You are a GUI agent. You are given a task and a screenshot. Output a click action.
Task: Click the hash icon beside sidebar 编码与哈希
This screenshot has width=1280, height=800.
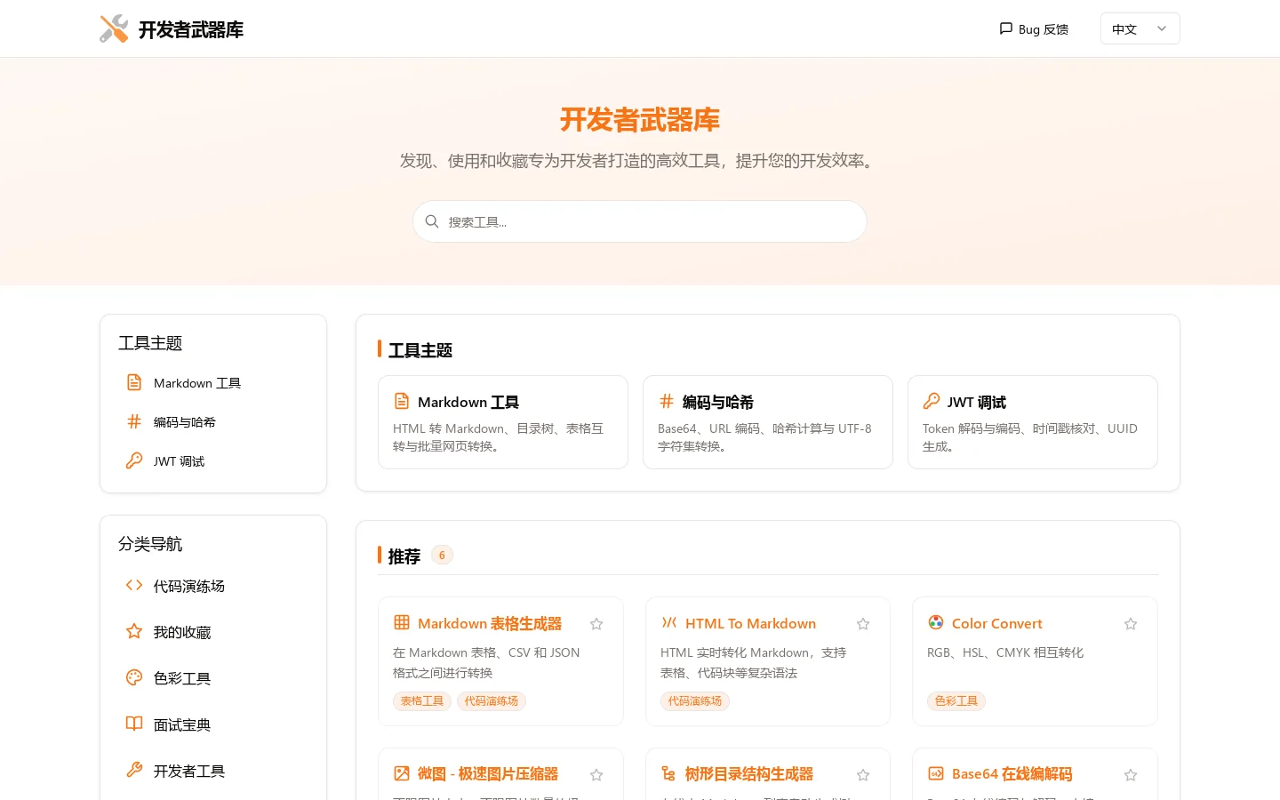click(x=134, y=421)
